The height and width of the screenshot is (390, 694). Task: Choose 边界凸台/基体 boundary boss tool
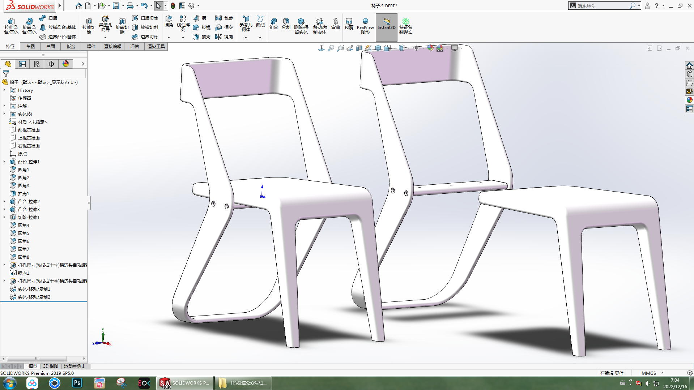click(58, 37)
